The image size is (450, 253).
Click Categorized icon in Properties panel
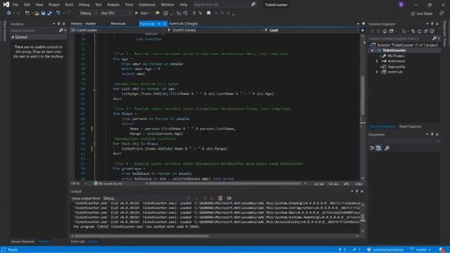pyautogui.click(x=372, y=148)
